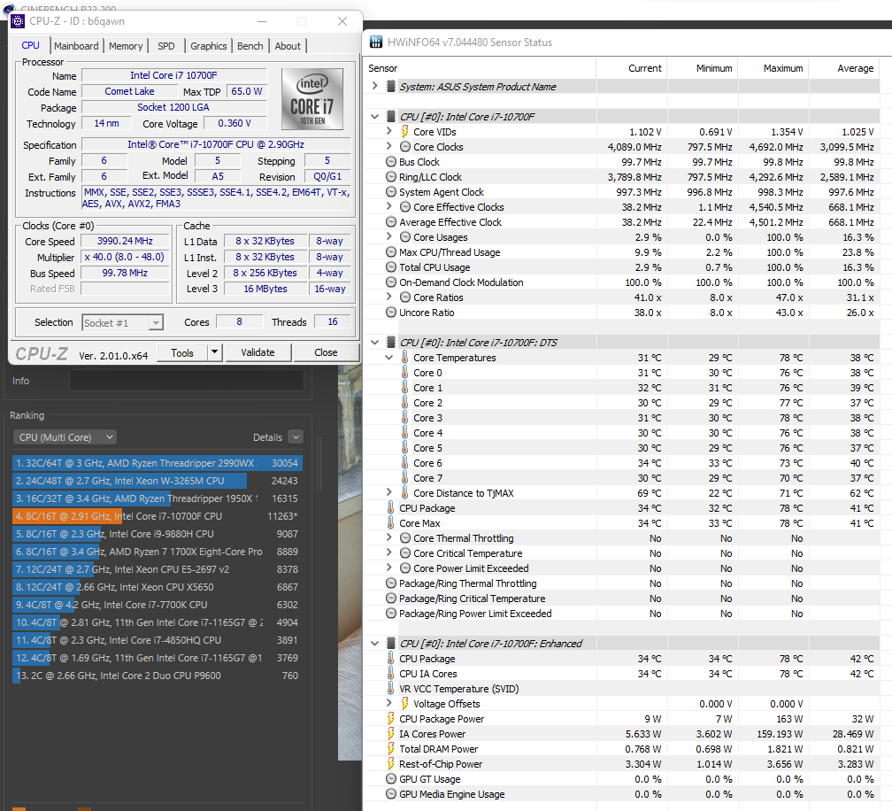Screen dimensions: 892x811
Task: Click the icon beside GPU GT Usage
Action: (x=391, y=779)
